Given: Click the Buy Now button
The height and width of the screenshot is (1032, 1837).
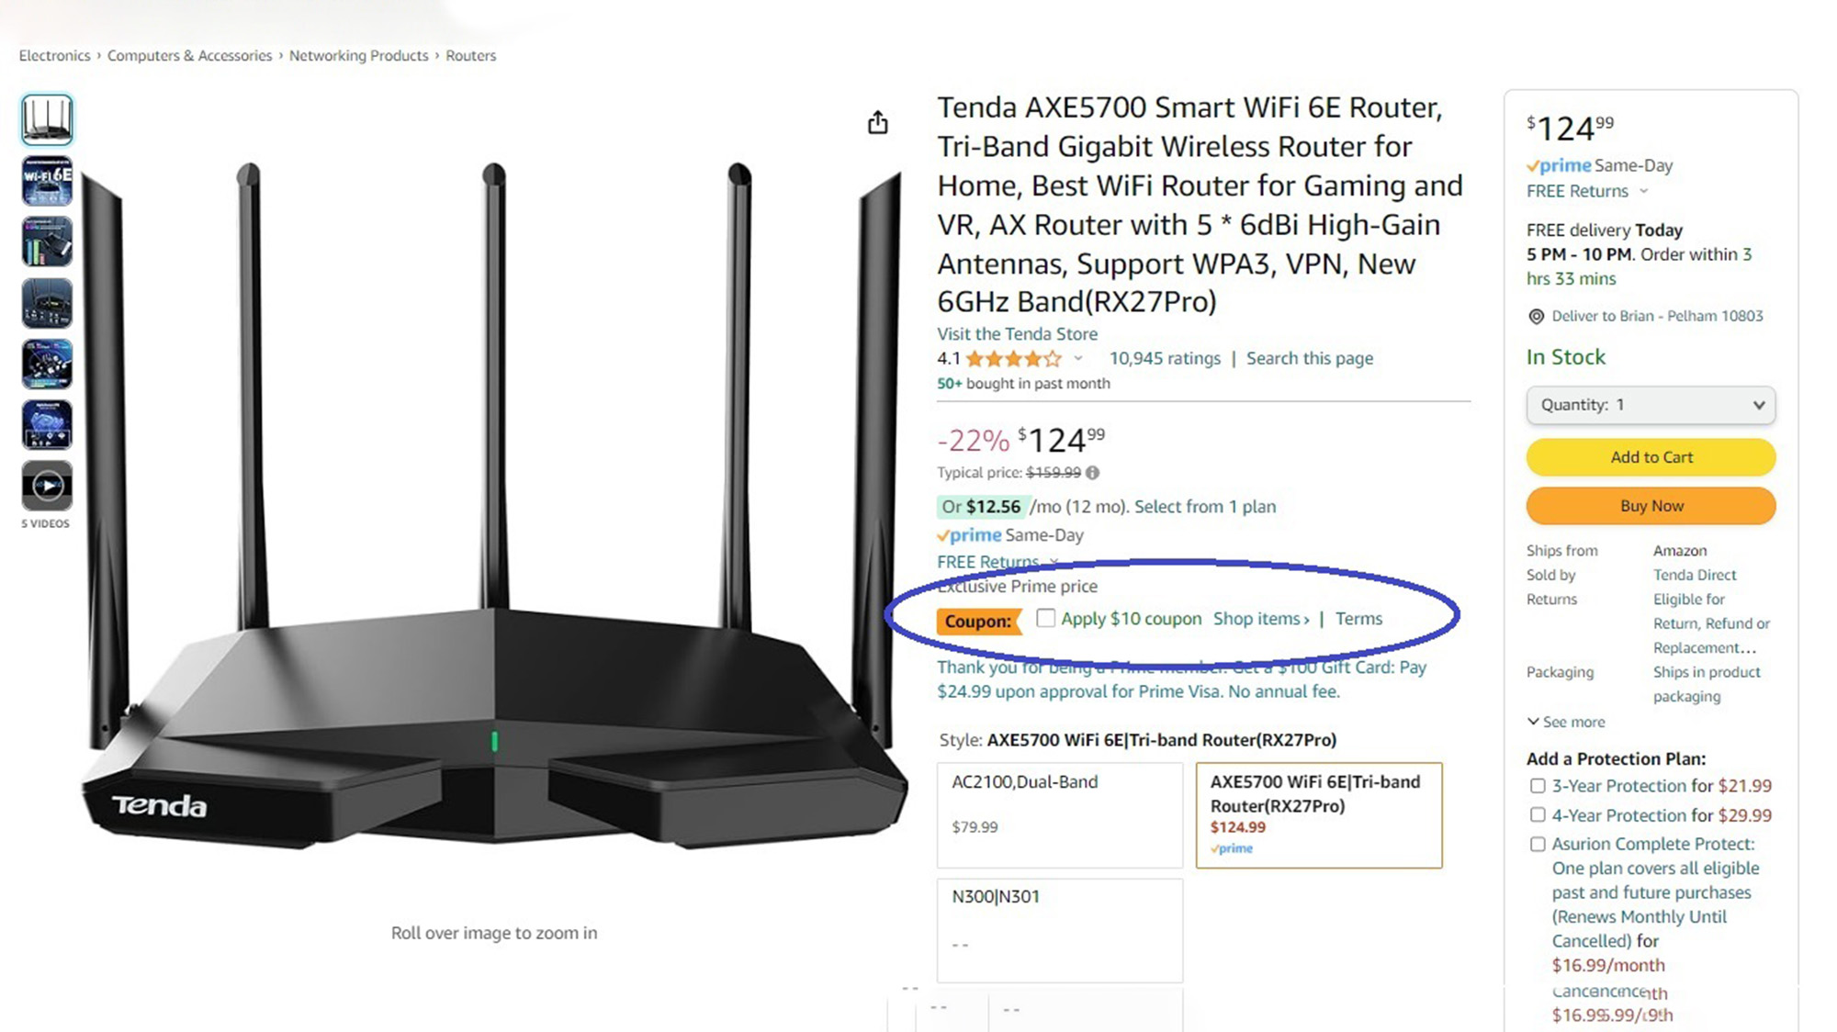Looking at the screenshot, I should pos(1651,506).
